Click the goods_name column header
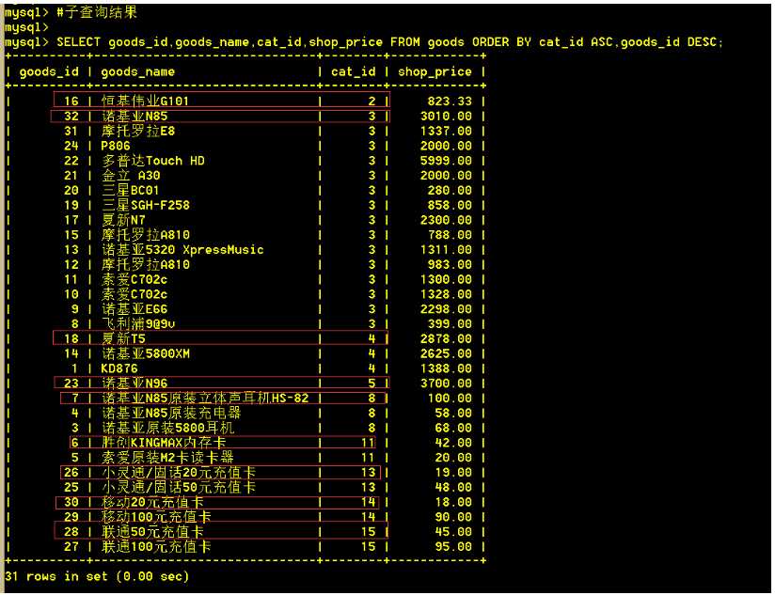 click(138, 72)
